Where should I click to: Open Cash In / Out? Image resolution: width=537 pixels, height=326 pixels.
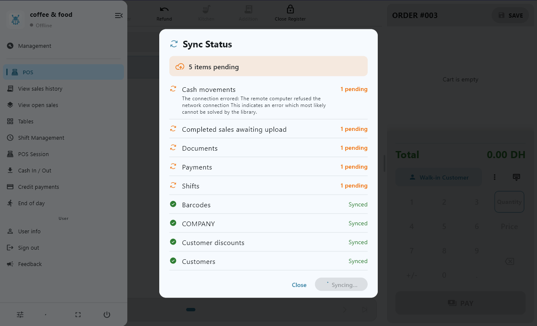[x=63, y=170]
